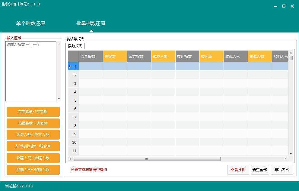The width and height of the screenshot is (299, 191).
Task: Switch to 批量指数还原 tab
Action: click(x=91, y=23)
